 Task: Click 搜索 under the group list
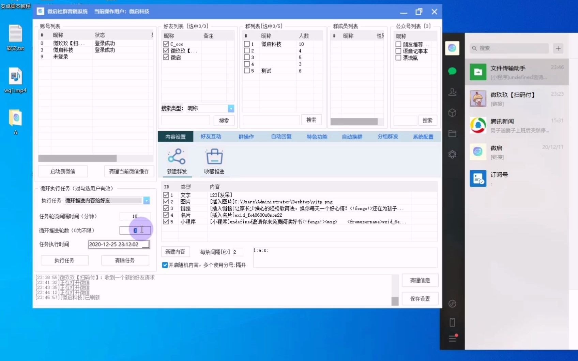click(x=311, y=120)
